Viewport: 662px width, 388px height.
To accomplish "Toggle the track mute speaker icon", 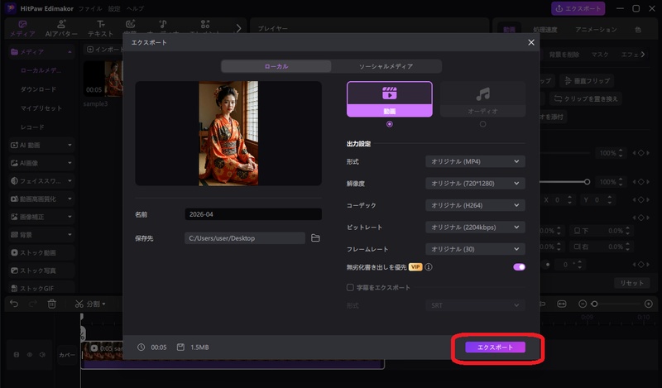I will pos(42,355).
